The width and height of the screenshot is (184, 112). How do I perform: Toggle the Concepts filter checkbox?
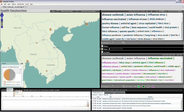102,52
